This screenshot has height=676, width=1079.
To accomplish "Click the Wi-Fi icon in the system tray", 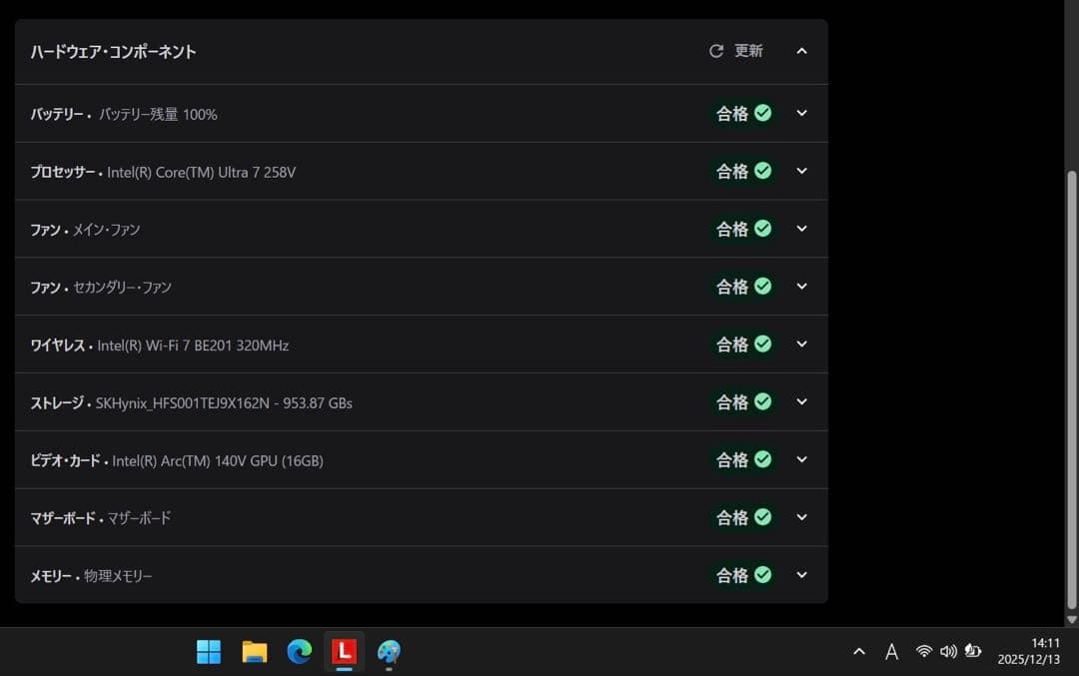I will (924, 652).
